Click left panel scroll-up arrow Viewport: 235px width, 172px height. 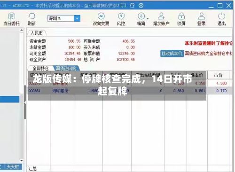click(22, 30)
